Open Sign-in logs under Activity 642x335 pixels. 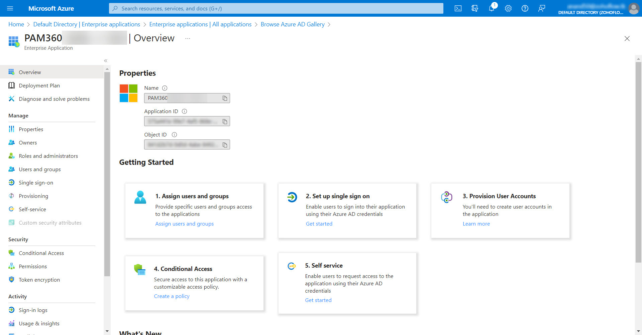(x=32, y=310)
